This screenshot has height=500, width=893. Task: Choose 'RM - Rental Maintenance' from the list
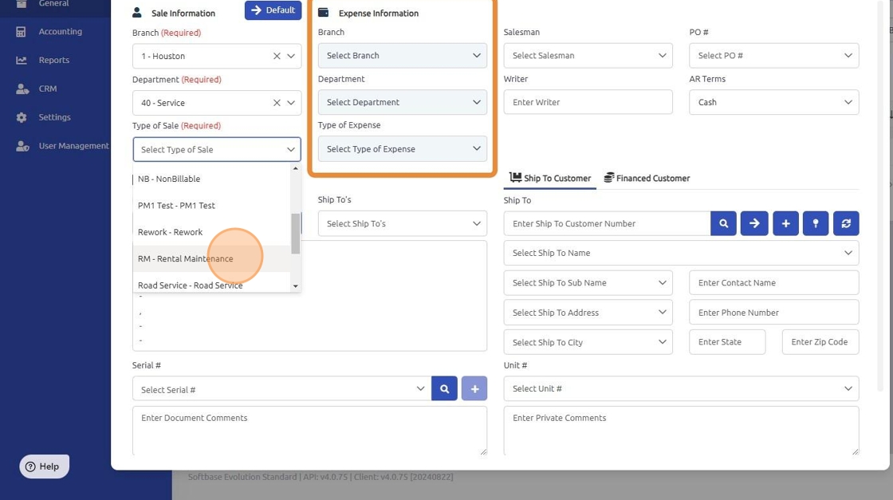pos(186,258)
